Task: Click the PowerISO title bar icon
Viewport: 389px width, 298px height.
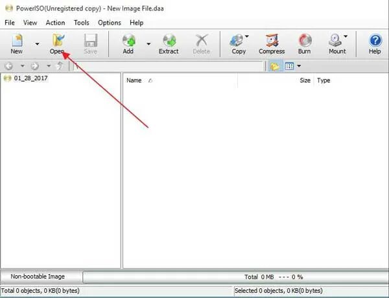Action: click(8, 8)
